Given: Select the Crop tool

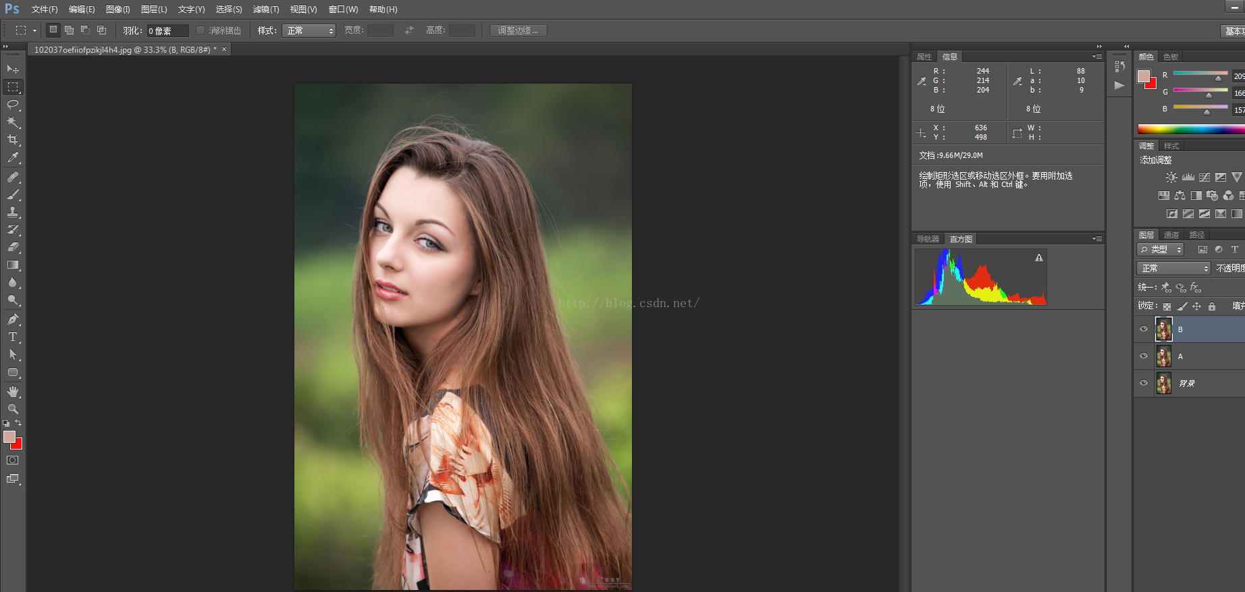Looking at the screenshot, I should 13,140.
